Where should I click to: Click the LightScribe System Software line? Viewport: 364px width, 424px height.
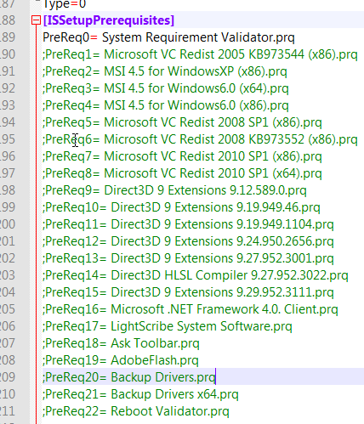pos(168,326)
